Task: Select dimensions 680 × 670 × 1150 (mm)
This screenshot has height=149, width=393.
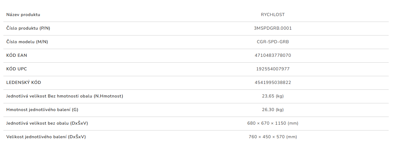Action: click(x=273, y=123)
